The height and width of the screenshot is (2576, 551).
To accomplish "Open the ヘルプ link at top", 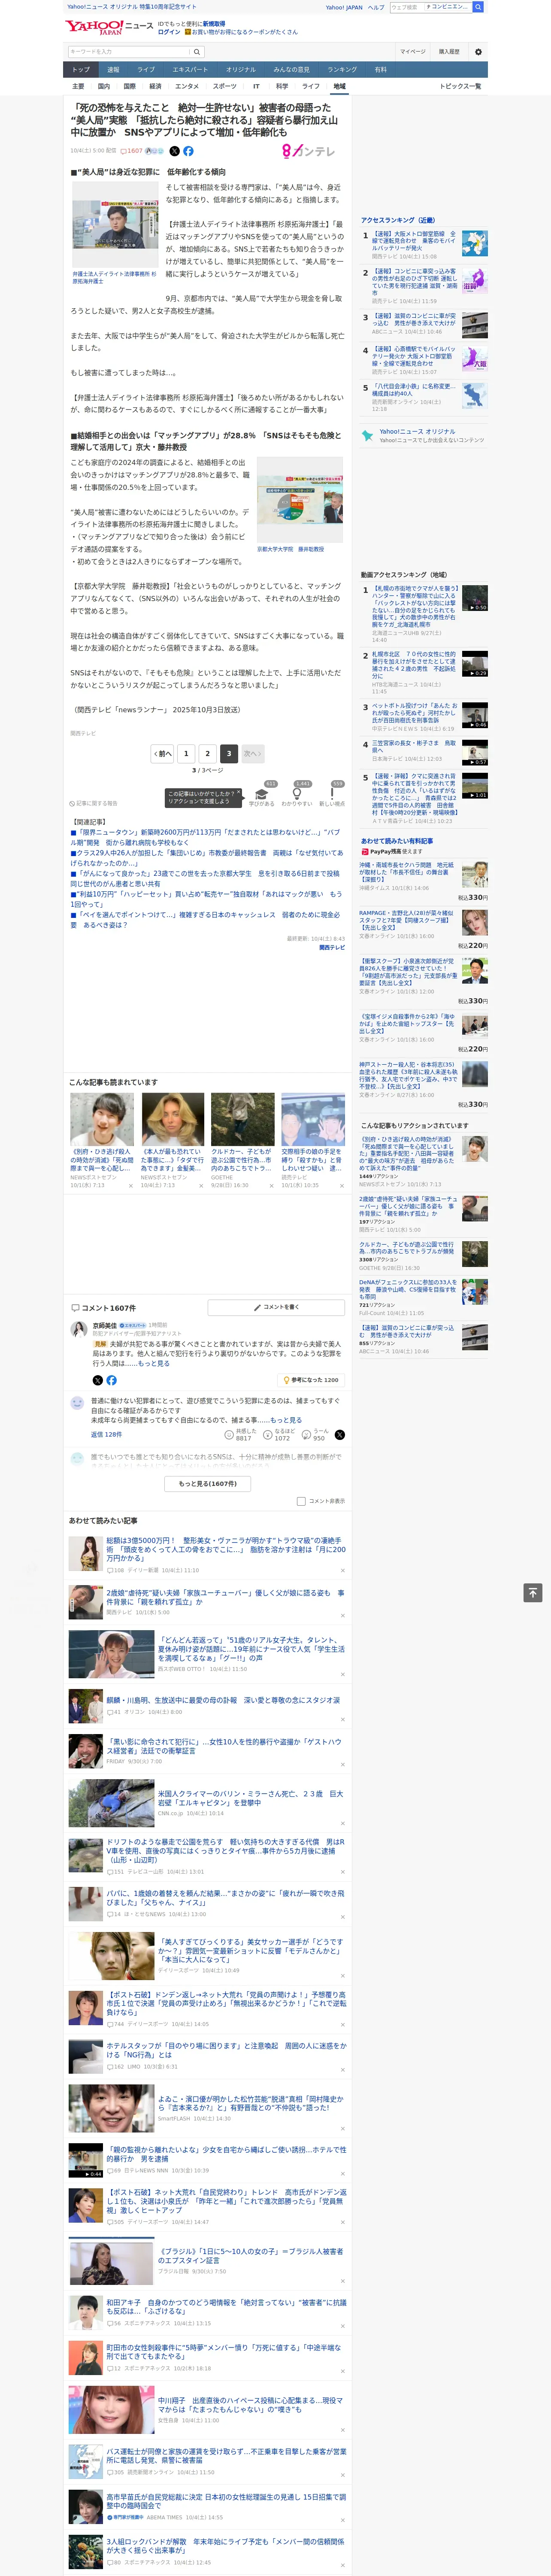I will point(376,7).
